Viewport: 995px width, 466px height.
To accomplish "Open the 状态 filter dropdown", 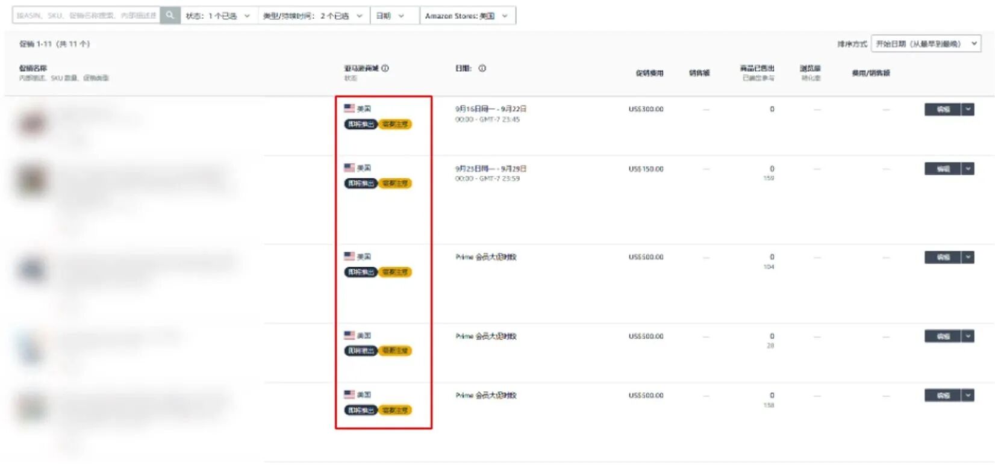I will (x=218, y=16).
